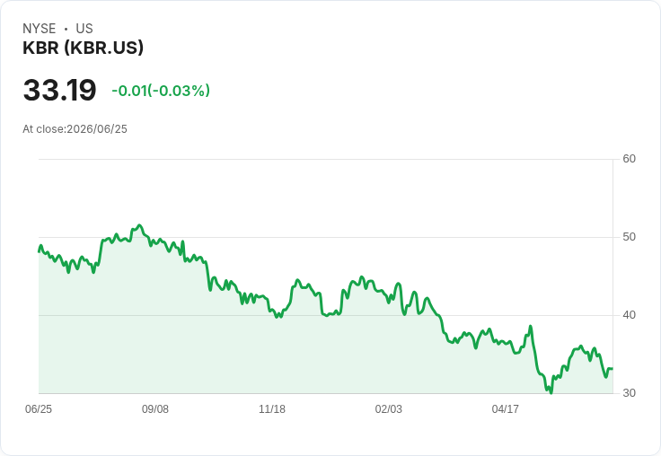Viewport: 661px width, 456px height.
Task: Click the line's starting point at 06/25
Action: [40, 251]
